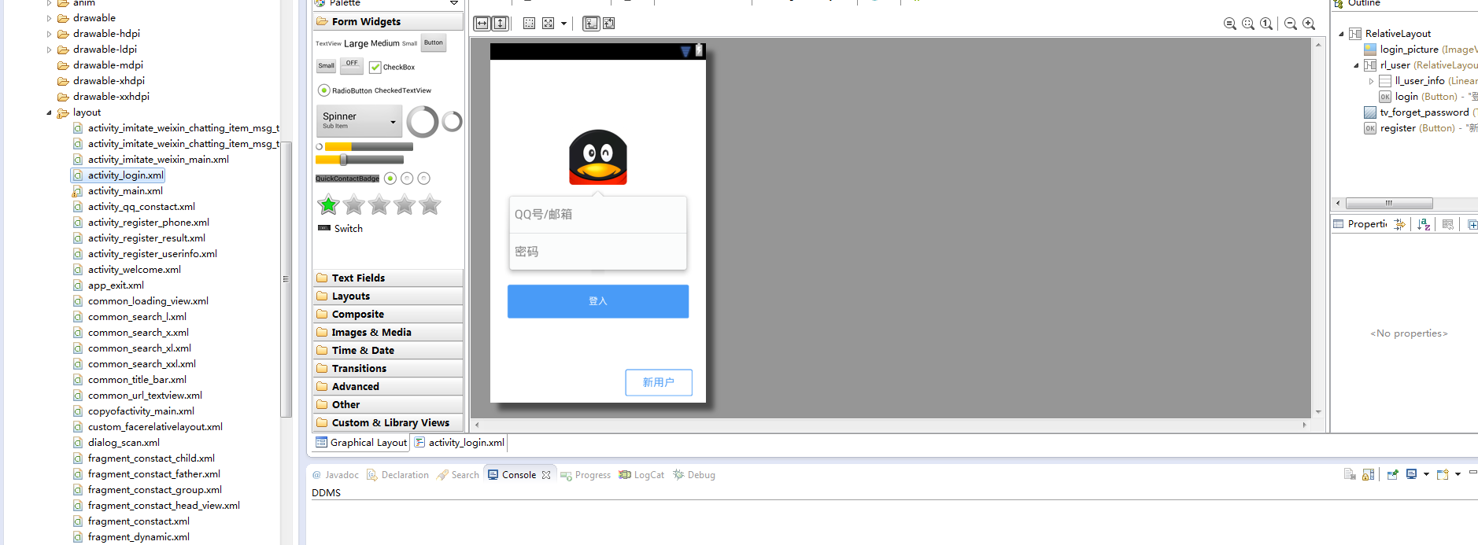Click clear console icon

pyautogui.click(x=1350, y=474)
